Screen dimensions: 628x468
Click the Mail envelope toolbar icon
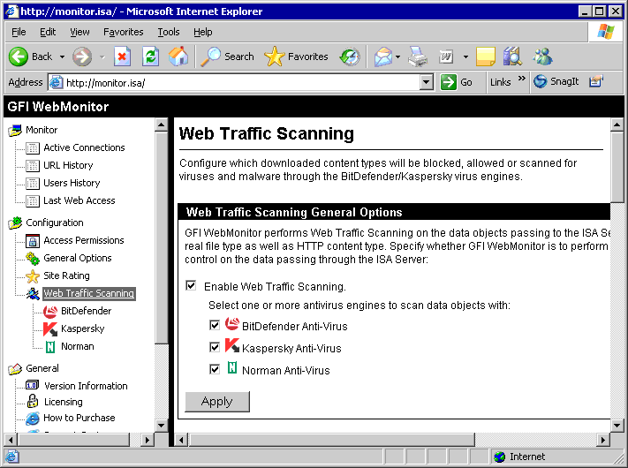(x=382, y=57)
